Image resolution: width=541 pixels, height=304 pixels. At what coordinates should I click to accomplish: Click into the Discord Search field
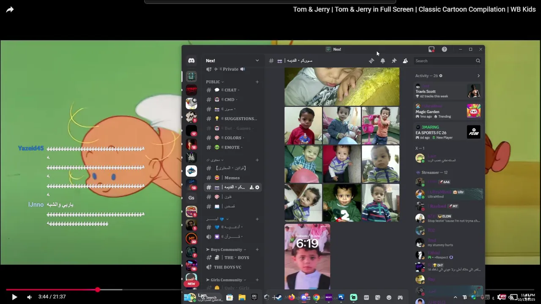tap(447, 61)
